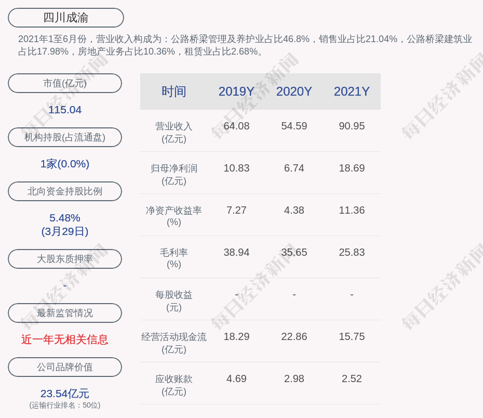Click the revenue composition description paragraph

pyautogui.click(x=245, y=45)
